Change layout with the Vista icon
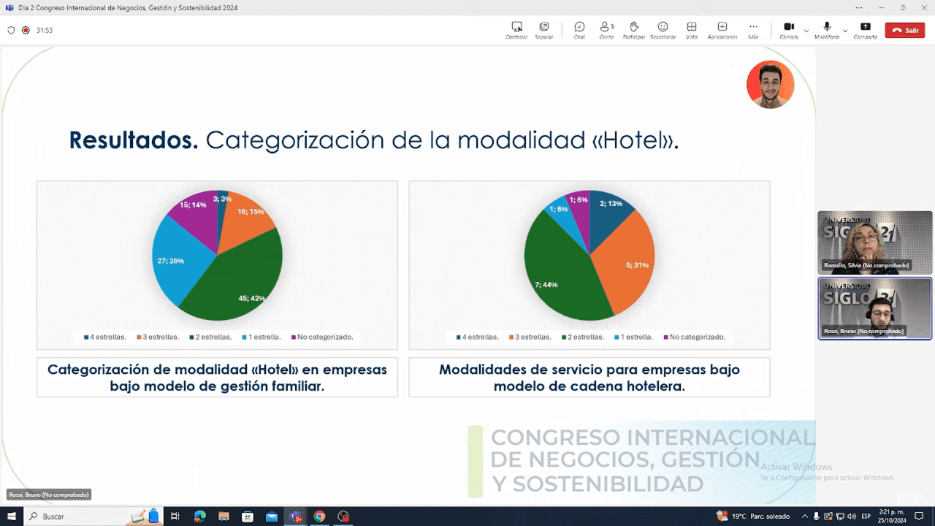This screenshot has height=526, width=935. coord(691,30)
